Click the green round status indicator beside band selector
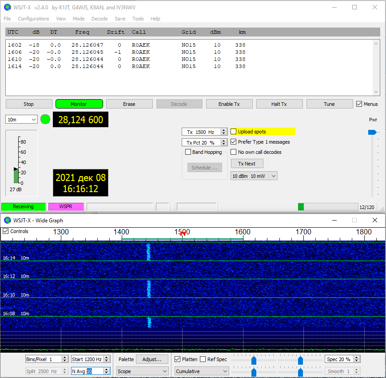This screenshot has width=386, height=378. [x=45, y=119]
